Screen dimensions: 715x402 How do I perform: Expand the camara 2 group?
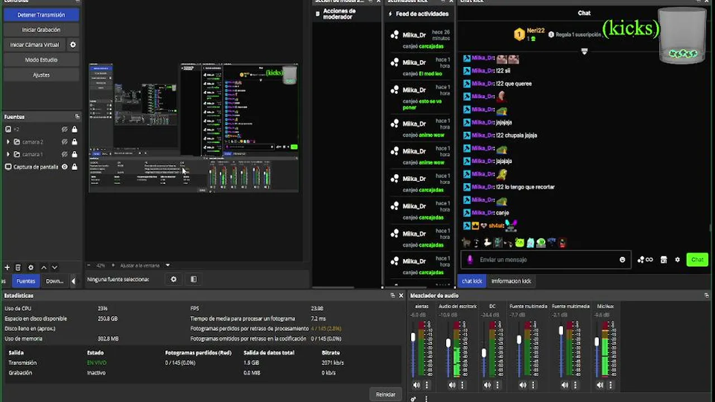(x=8, y=142)
